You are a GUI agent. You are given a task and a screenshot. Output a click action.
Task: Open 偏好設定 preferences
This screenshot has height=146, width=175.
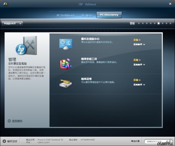[12, 141]
